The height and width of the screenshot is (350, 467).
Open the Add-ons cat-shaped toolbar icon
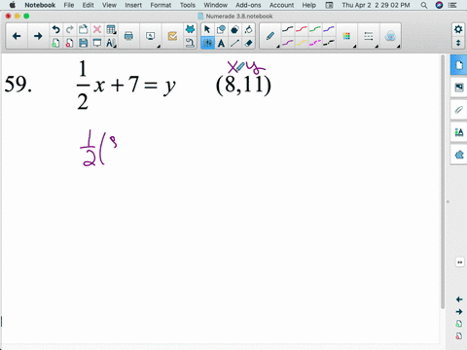(x=190, y=29)
